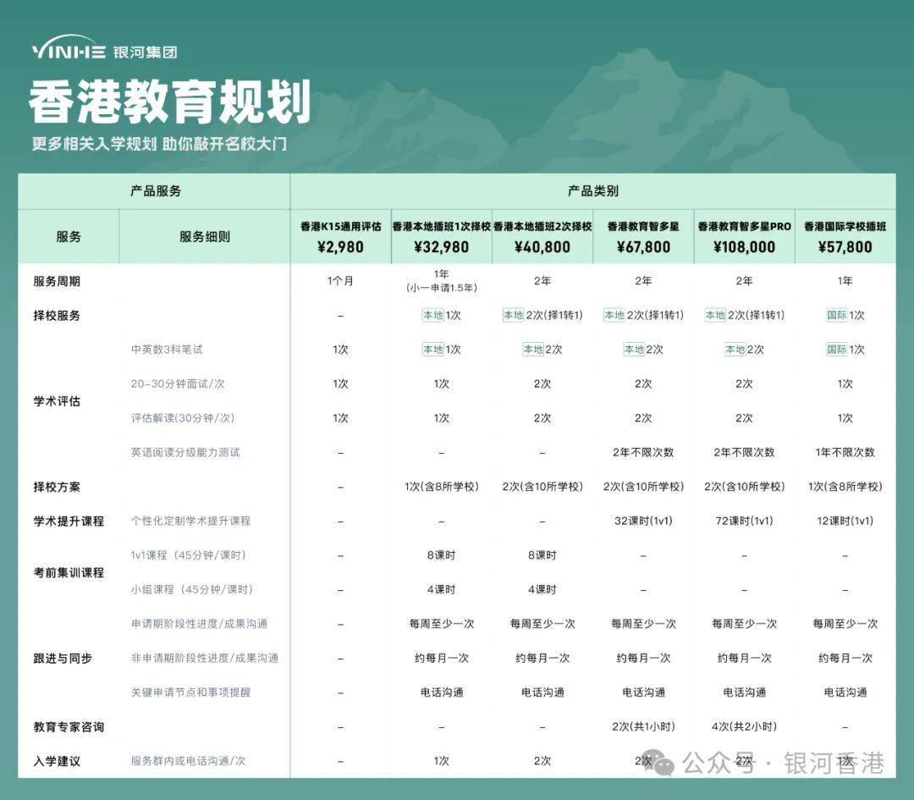Click the 20-30分钟面试/次 detail label
This screenshot has height=800, width=914.
[178, 383]
